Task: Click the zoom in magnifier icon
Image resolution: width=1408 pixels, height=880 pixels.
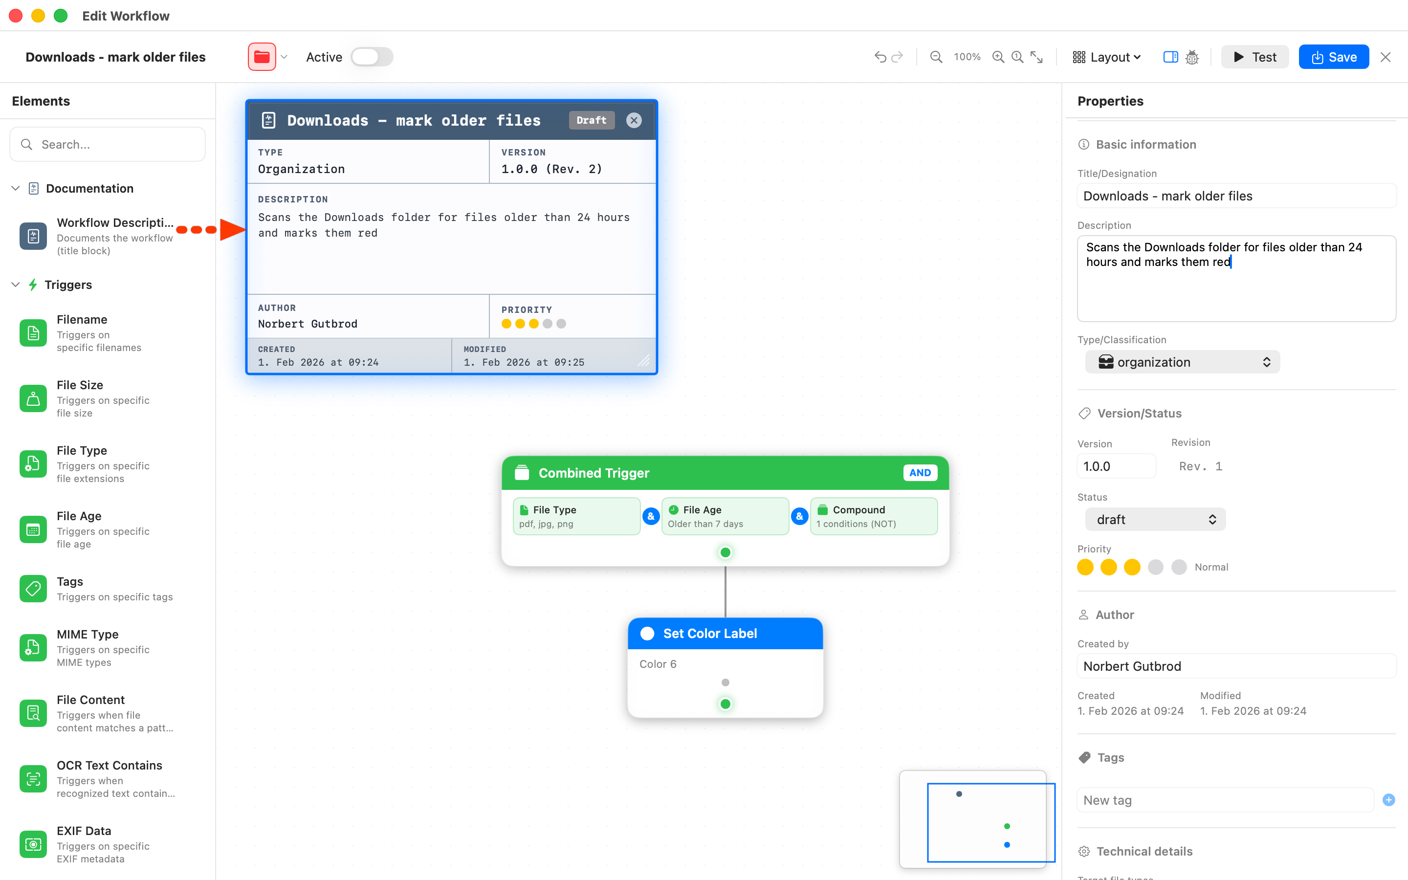Action: pos(998,57)
